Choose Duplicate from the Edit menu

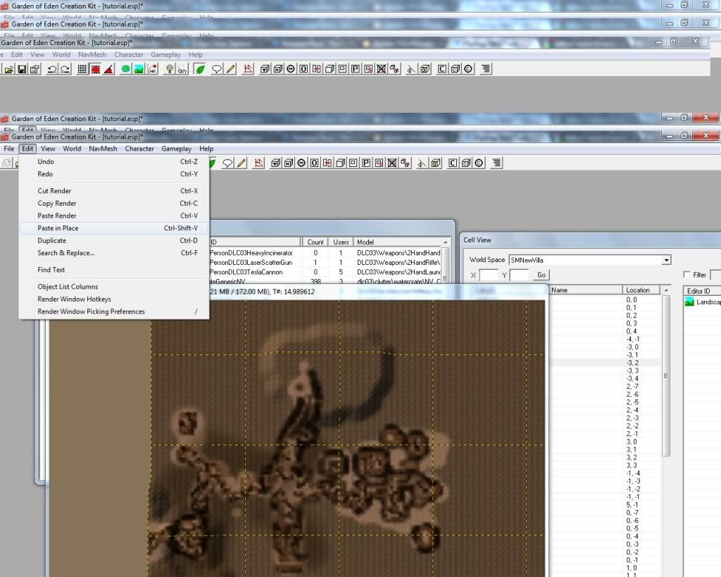114,240
